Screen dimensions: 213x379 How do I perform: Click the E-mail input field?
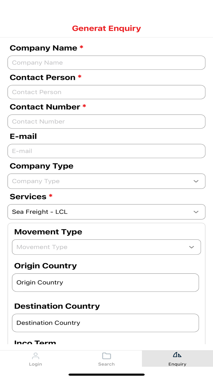[x=106, y=151]
